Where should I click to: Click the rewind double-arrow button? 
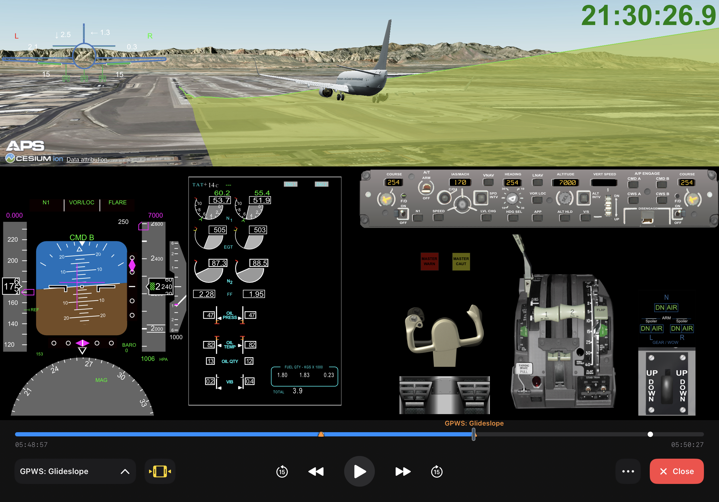316,471
